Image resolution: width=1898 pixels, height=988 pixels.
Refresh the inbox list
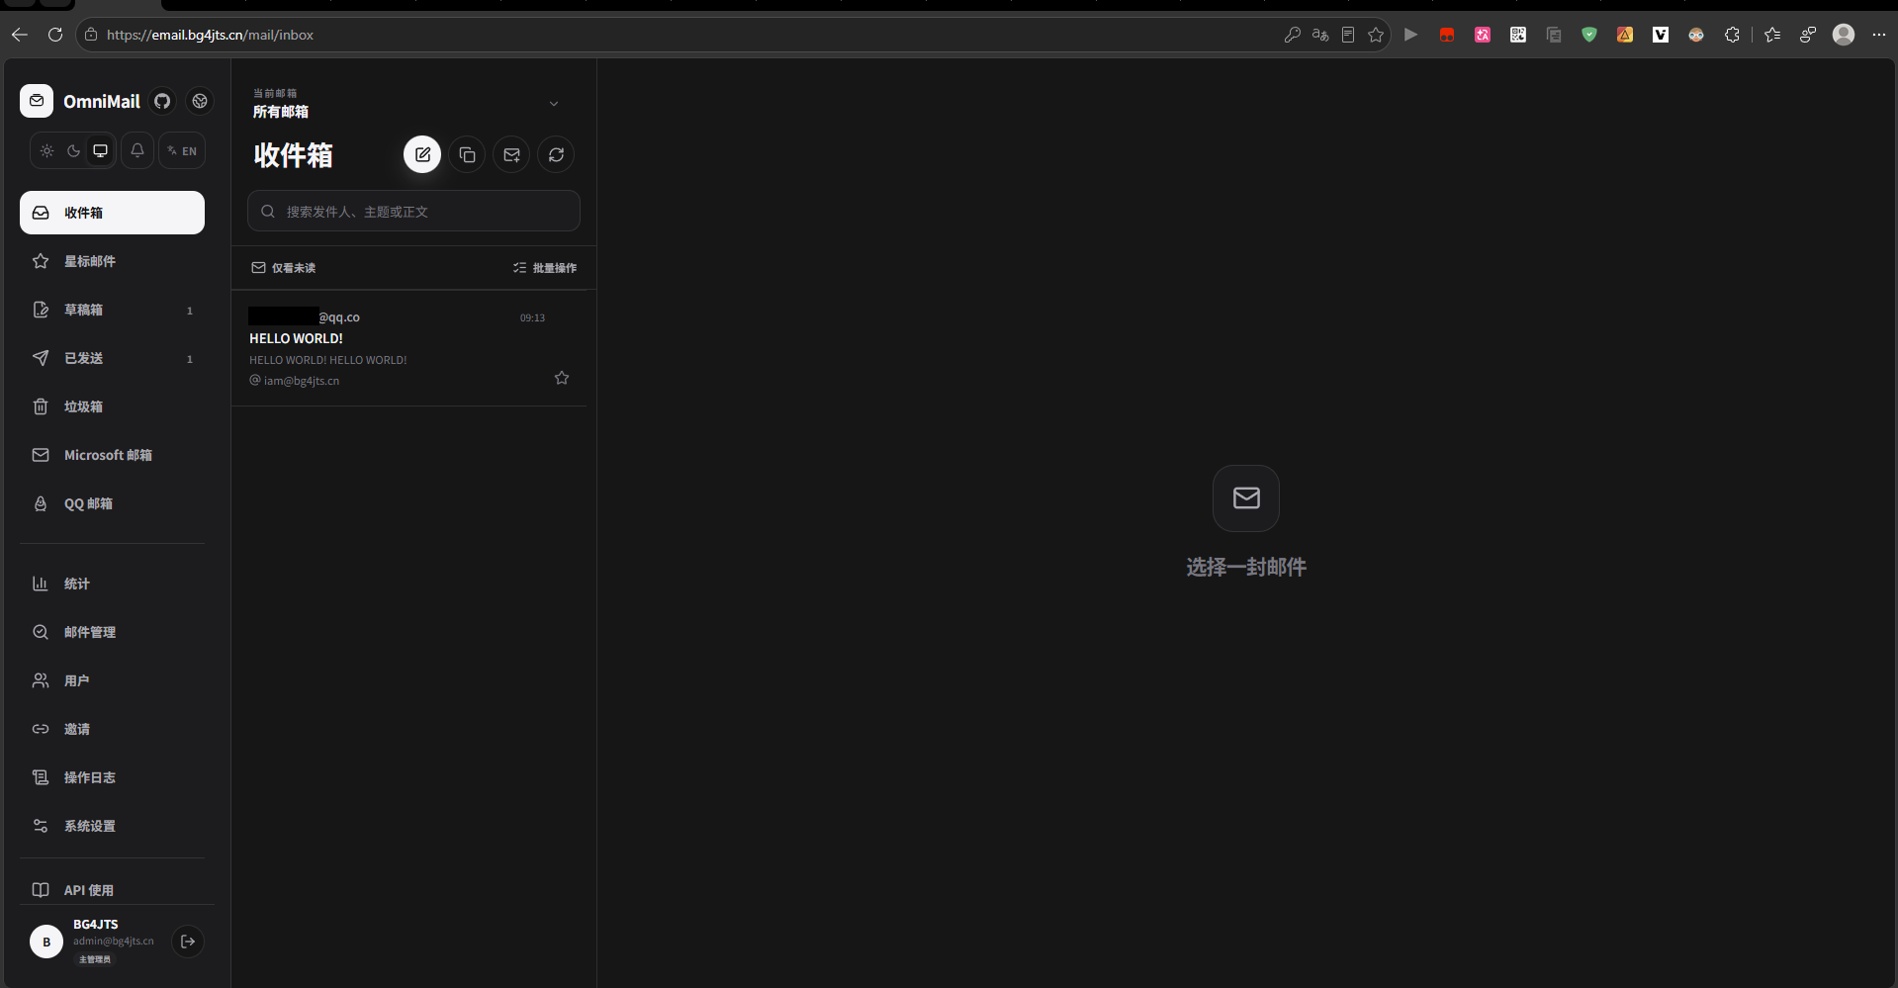[x=556, y=154]
